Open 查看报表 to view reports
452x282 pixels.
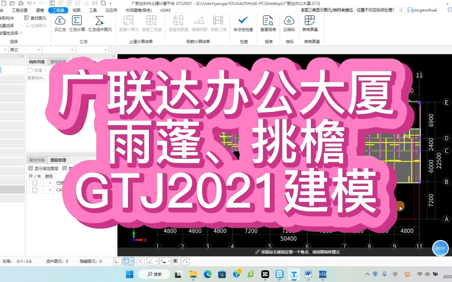pyautogui.click(x=268, y=23)
